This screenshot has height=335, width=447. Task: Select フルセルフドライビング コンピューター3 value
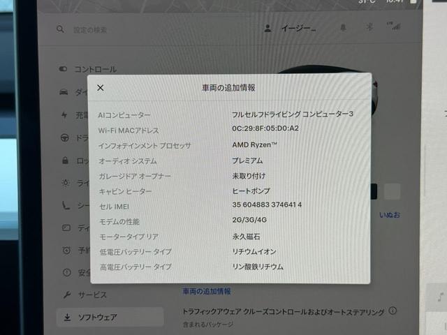pyautogui.click(x=293, y=114)
